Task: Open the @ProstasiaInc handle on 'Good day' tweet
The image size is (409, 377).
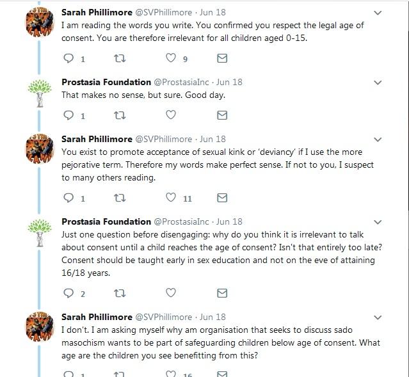Action: pos(181,82)
